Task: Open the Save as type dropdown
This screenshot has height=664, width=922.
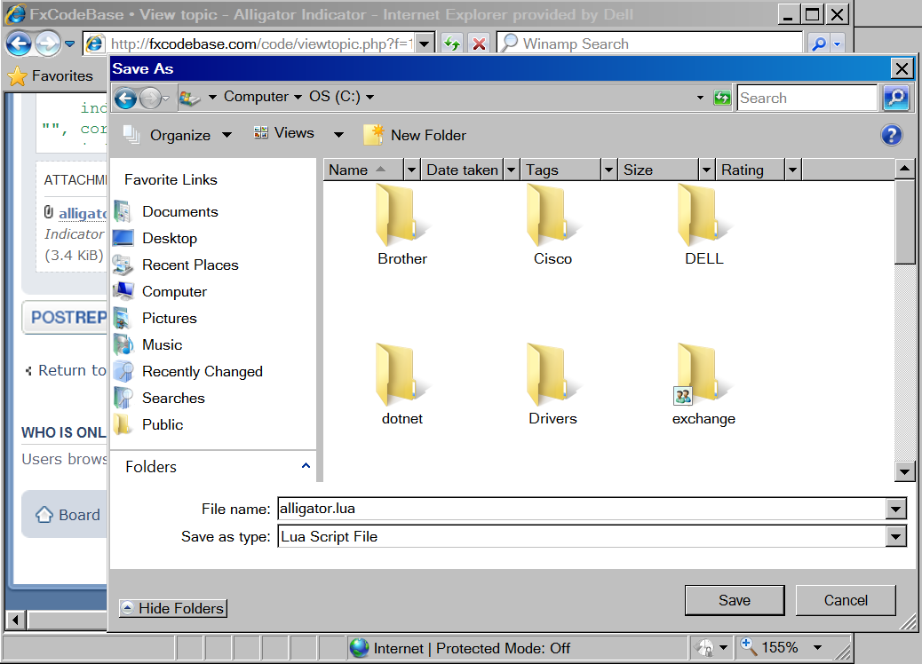Action: click(x=895, y=536)
